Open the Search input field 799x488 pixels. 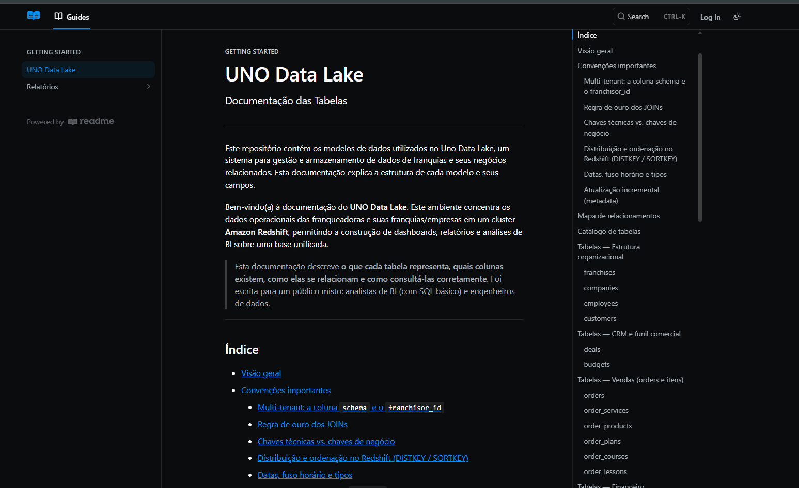tap(651, 17)
